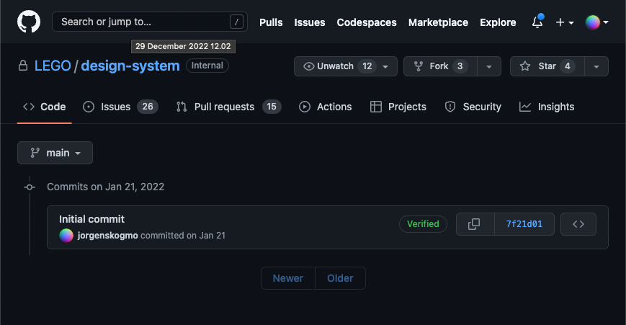Open Codespaces in the top navigation
The image size is (626, 325).
point(367,22)
